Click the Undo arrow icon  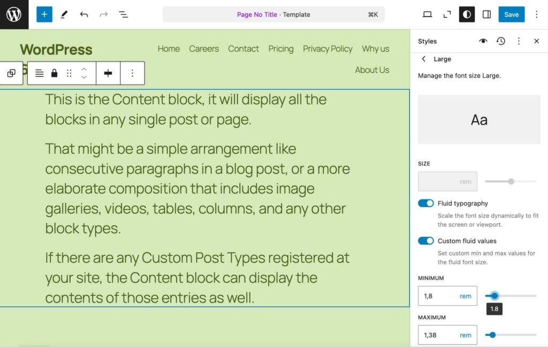click(84, 14)
